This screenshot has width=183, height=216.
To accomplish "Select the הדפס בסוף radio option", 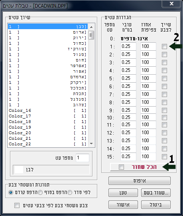I will [x=40, y=192].
